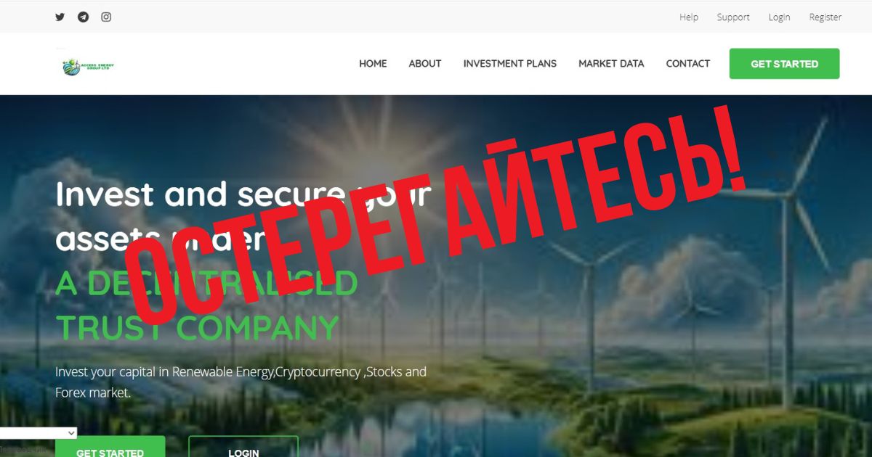Click GET STARTED button in hero section
The image size is (872, 457).
point(110,447)
